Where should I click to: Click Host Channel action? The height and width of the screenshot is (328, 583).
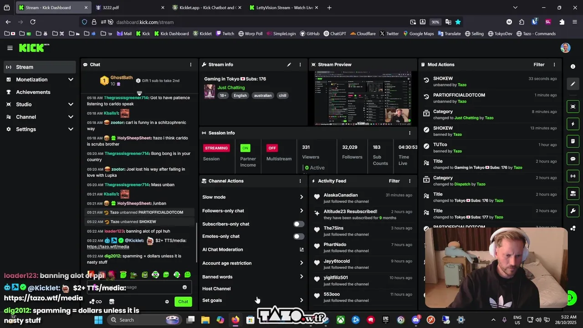(216, 289)
